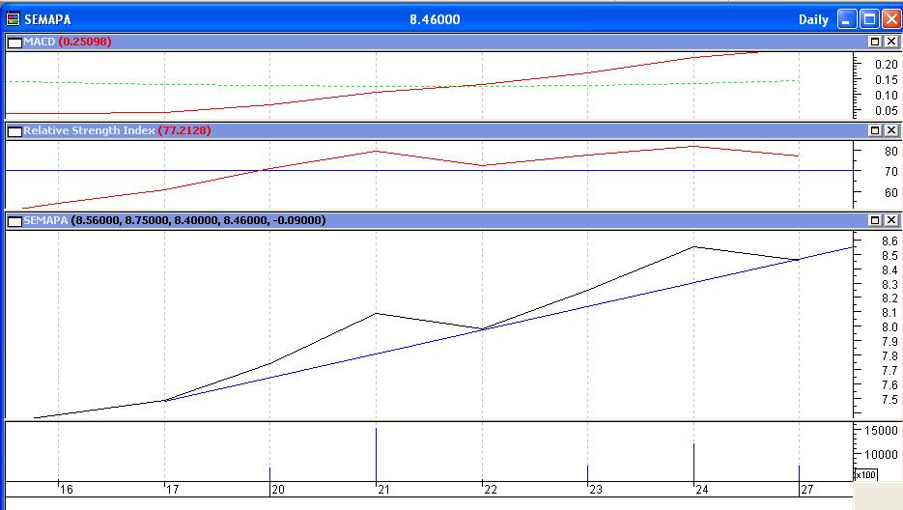Click the MACD 0.05 scale label
Viewport: 903px width, 510px height.
coord(886,111)
